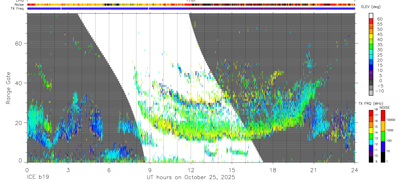Click the 'Noise' row label at top left
399x184 pixels.
pos(19,5)
